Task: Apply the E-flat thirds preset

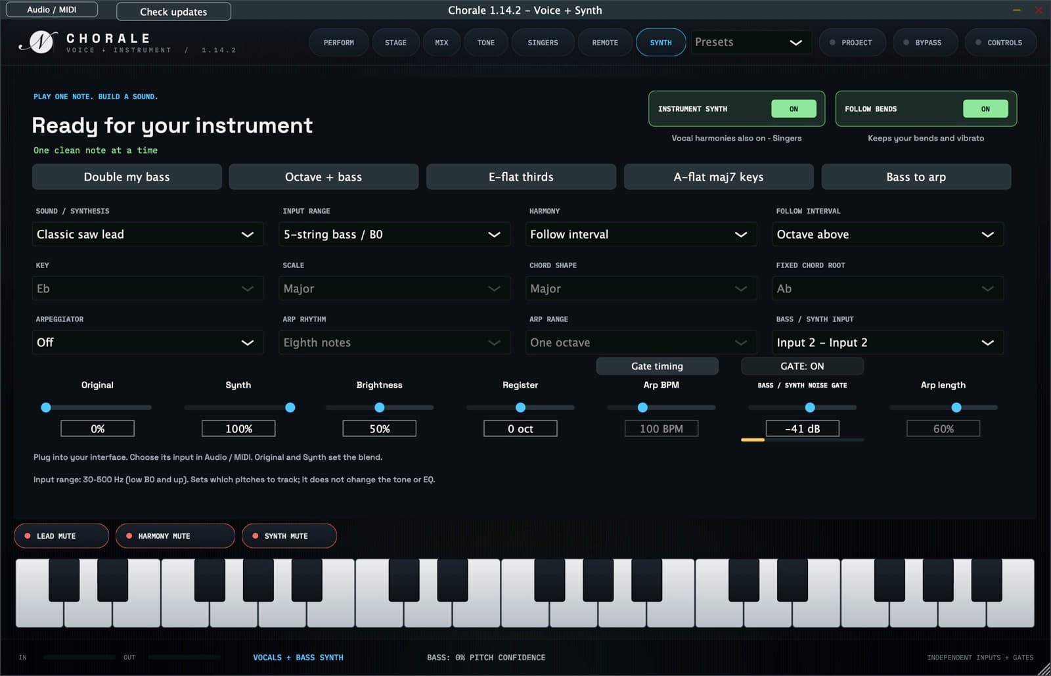Action: [x=521, y=177]
